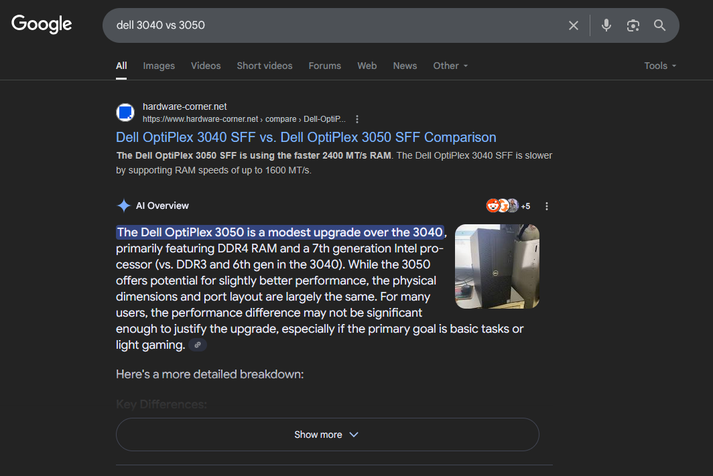Open AI Overview three-dot options menu
Image resolution: width=713 pixels, height=476 pixels.
click(x=547, y=206)
